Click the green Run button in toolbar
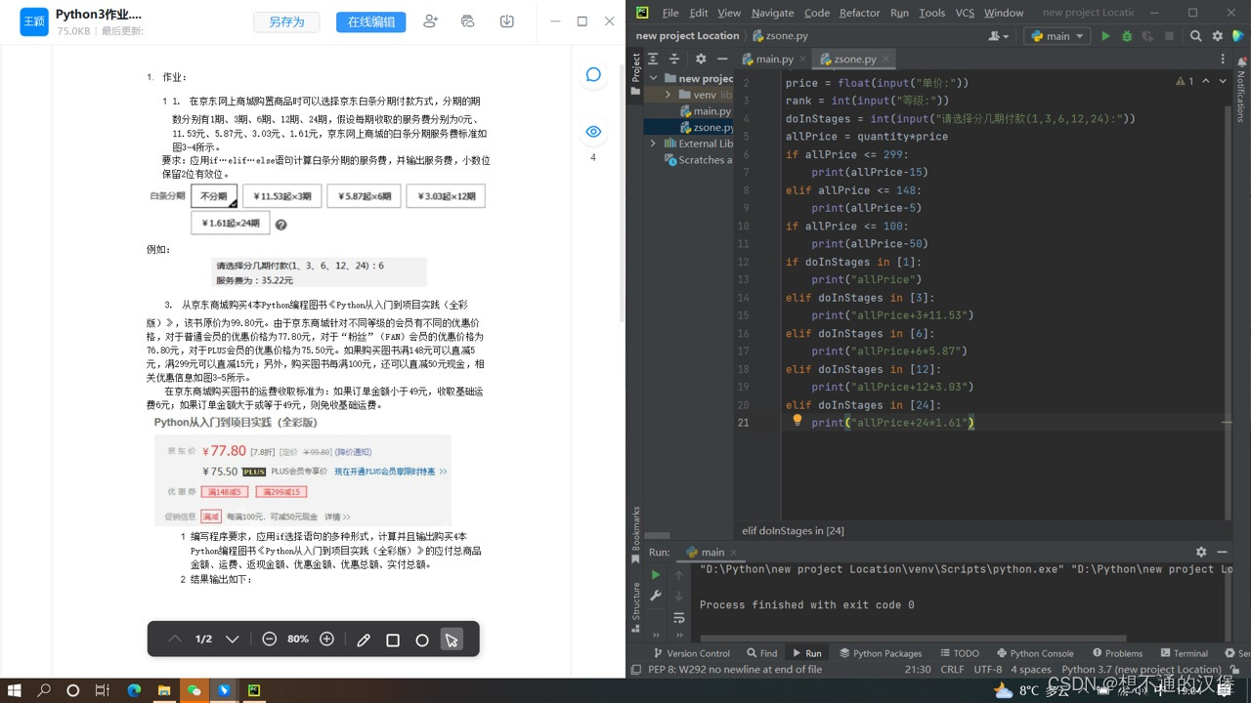Screen dimensions: 1251x703 1105,36
